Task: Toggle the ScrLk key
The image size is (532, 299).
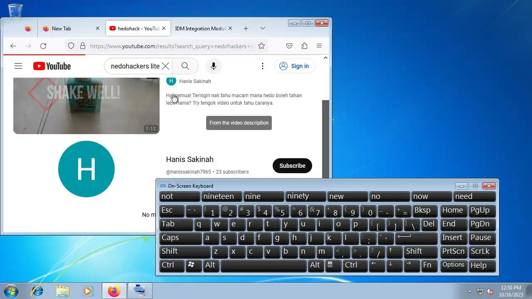Action: pos(482,252)
